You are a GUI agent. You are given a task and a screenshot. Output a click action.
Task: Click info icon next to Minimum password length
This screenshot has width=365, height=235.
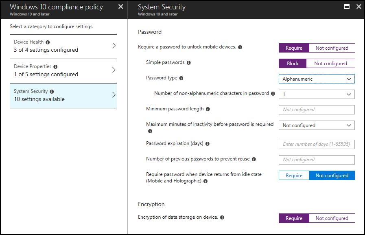(x=208, y=109)
